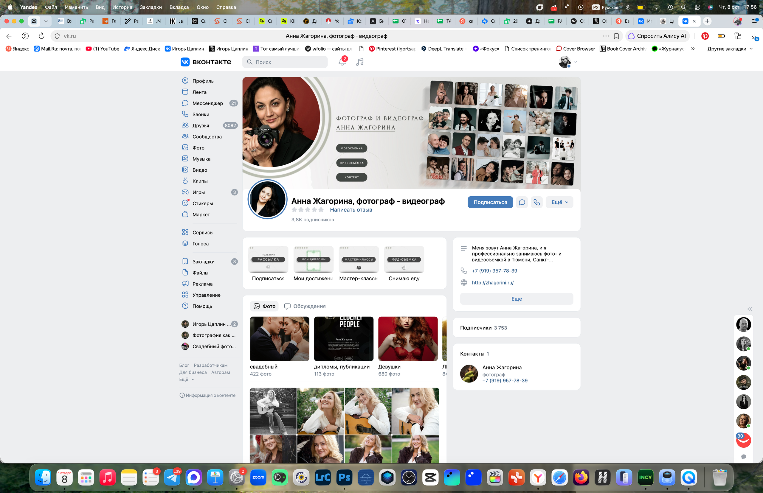The width and height of the screenshot is (763, 493).
Task: Show hidden bookmarks overflow chevron
Action: 693,49
